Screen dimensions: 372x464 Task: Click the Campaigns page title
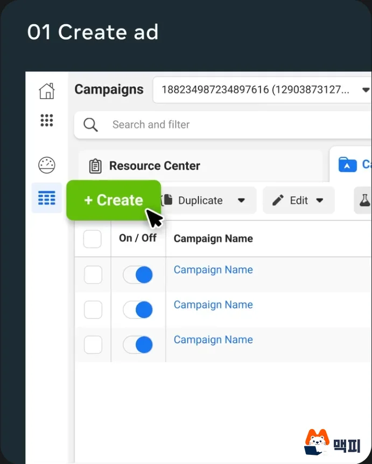click(109, 89)
